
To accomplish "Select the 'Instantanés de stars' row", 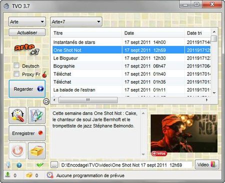I will coord(131,42).
